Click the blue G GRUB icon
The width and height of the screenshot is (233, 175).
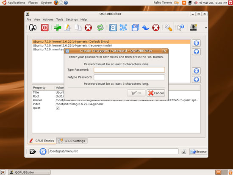coord(43,152)
